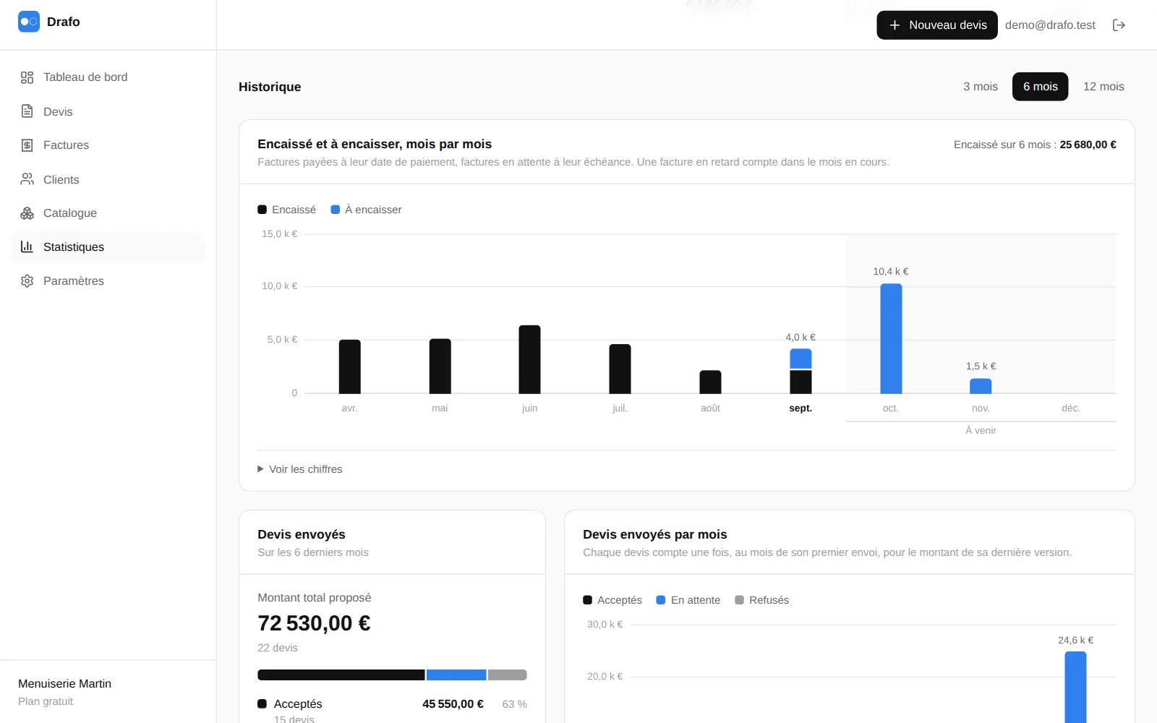Click the 63 % accepted percentage
Image resolution: width=1157 pixels, height=723 pixels.
pos(514,704)
